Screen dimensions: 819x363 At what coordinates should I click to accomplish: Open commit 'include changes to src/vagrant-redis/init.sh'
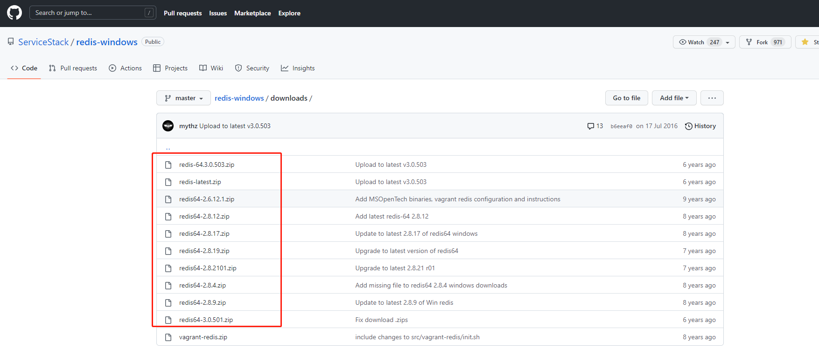(x=417, y=337)
